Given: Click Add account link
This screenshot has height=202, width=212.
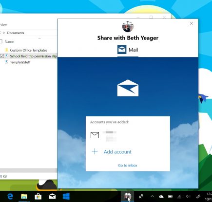Looking at the screenshot, I should click(x=117, y=152).
